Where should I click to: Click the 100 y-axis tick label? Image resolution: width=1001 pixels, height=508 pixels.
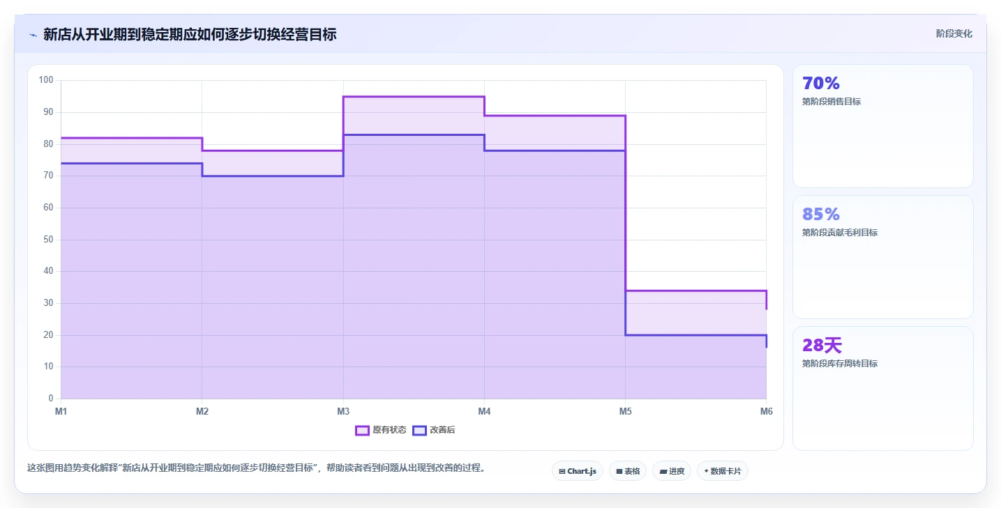point(46,80)
